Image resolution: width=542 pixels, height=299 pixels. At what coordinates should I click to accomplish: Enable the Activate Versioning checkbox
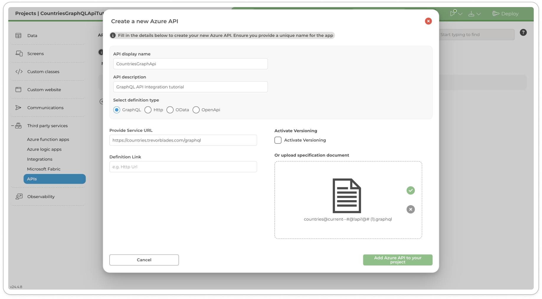pyautogui.click(x=278, y=140)
